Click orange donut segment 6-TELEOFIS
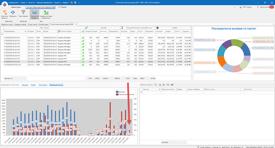 pos(222,61)
